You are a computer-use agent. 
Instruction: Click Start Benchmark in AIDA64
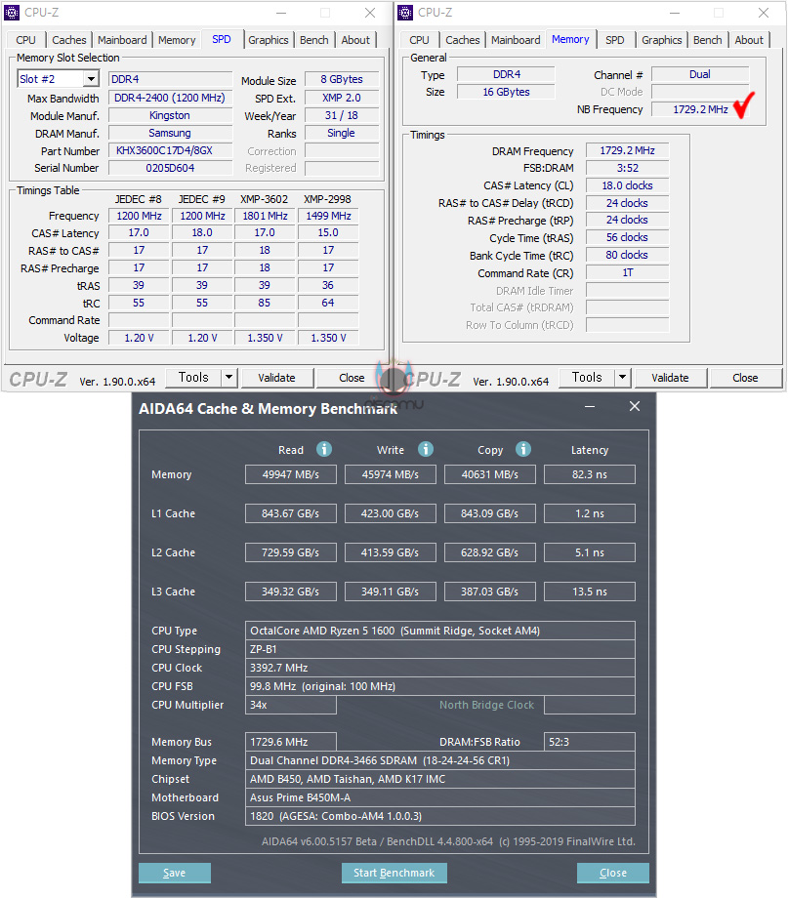pyautogui.click(x=394, y=873)
